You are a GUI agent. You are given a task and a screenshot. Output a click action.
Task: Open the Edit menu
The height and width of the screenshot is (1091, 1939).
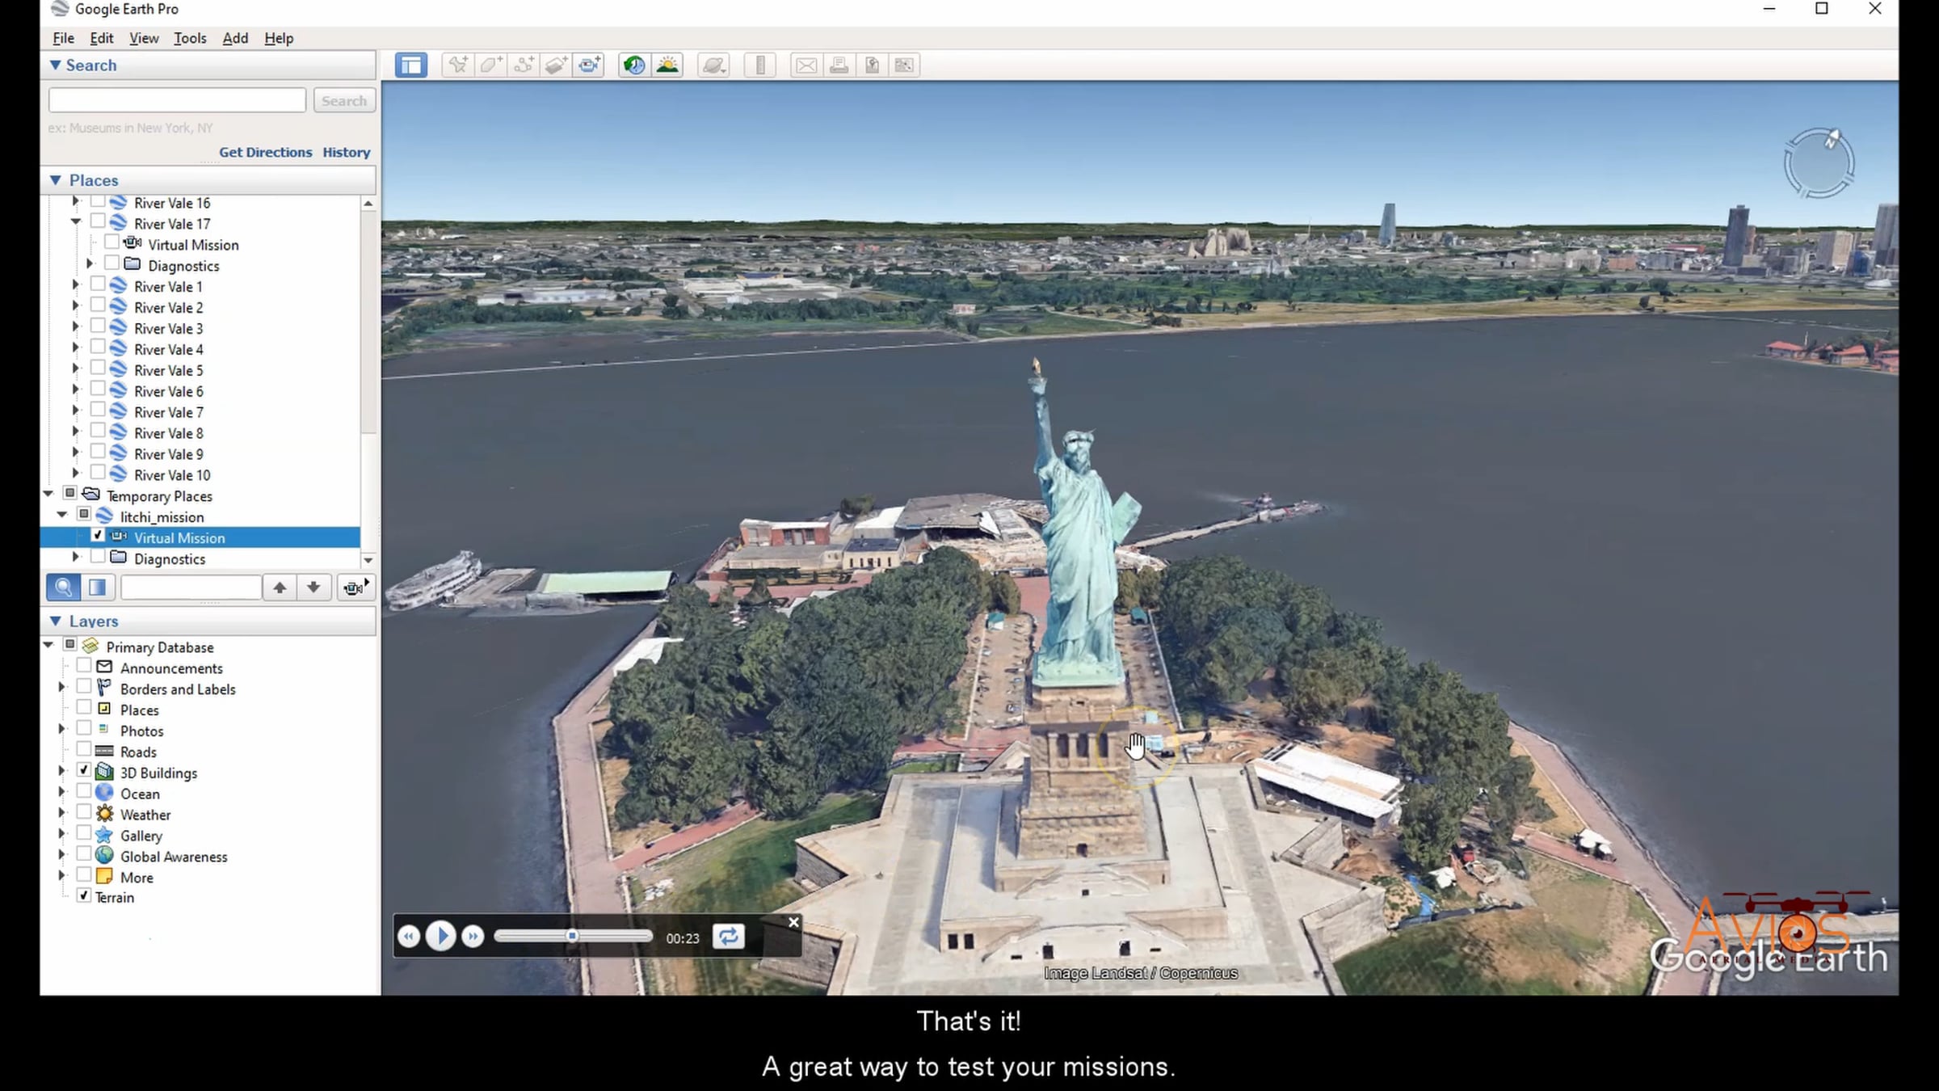102,38
